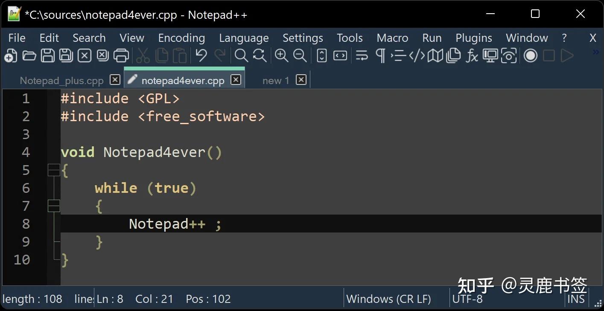
Task: Open the Find dialog icon
Action: pos(241,55)
